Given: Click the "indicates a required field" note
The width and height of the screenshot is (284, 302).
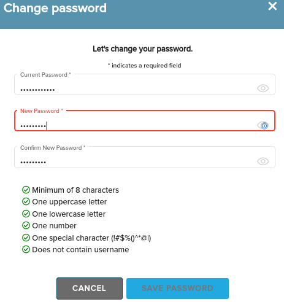Looking at the screenshot, I should click(x=145, y=66).
